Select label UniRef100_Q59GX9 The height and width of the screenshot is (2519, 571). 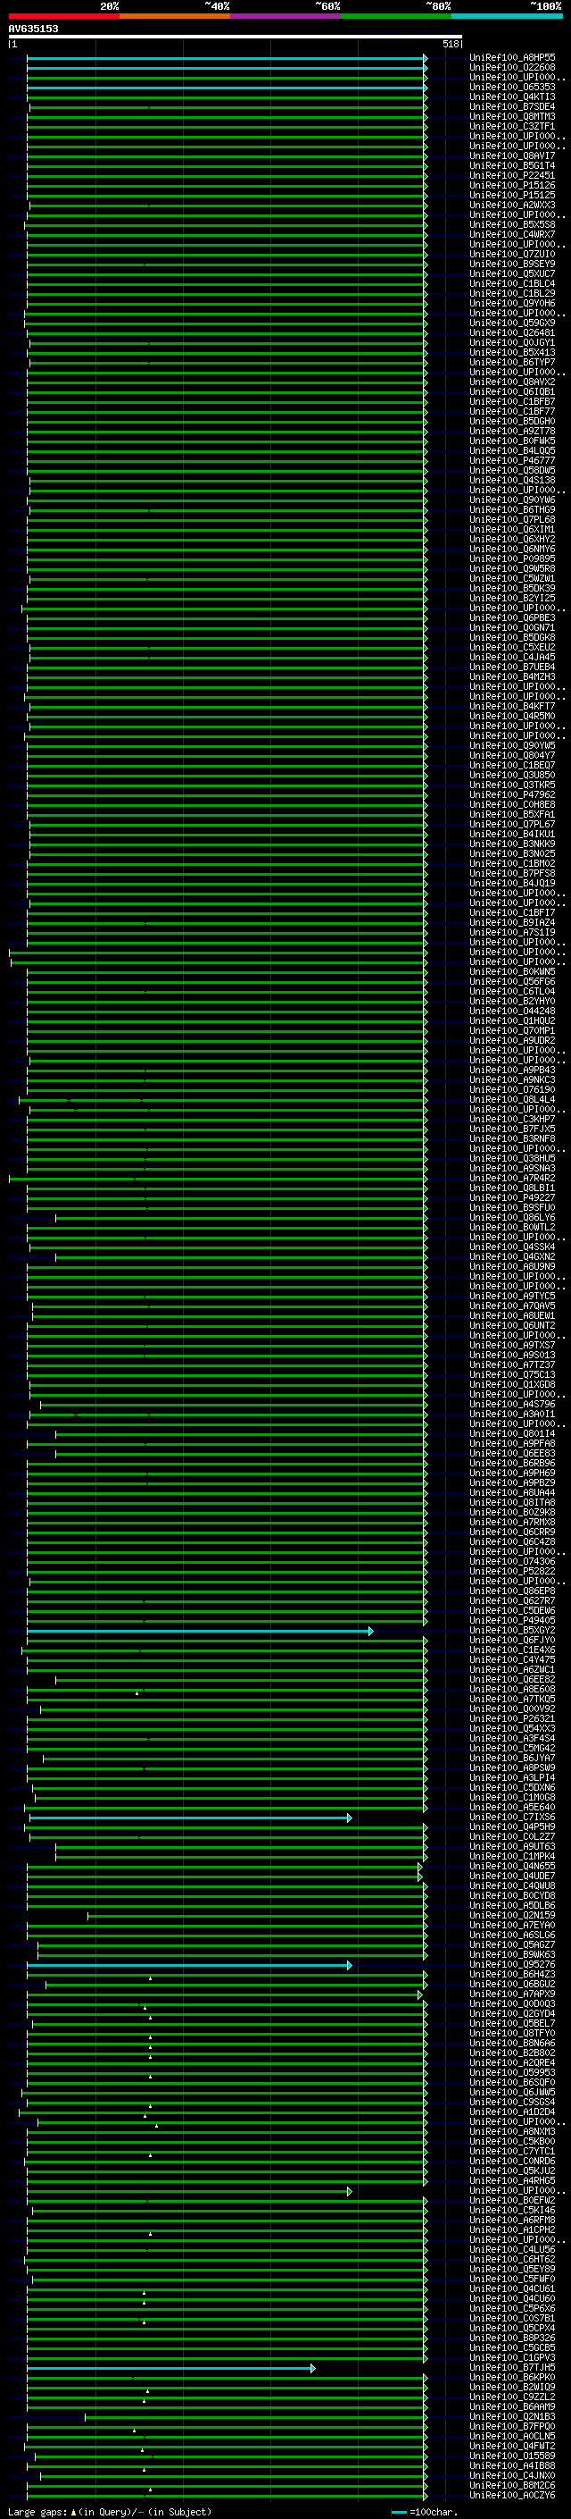(512, 323)
